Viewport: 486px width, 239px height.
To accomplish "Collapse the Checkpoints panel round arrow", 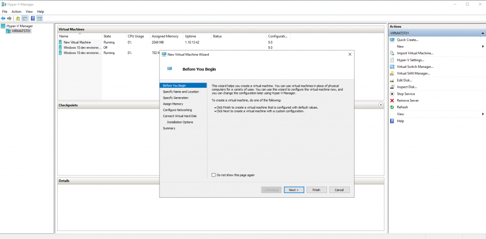I will point(381,105).
